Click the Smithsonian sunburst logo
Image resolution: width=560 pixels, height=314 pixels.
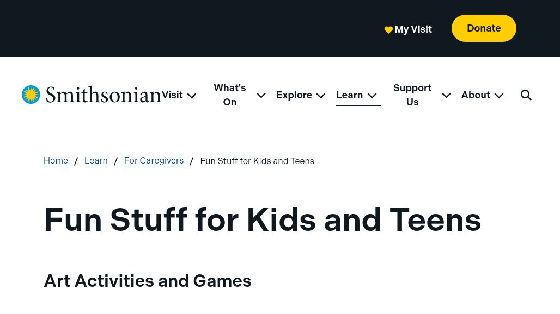pos(31,94)
